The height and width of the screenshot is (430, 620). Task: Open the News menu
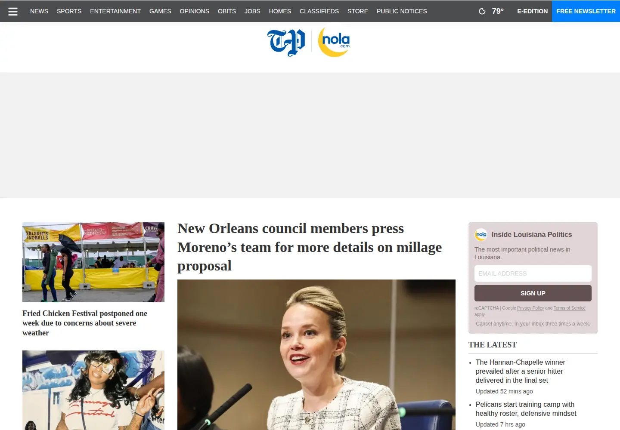(x=39, y=11)
